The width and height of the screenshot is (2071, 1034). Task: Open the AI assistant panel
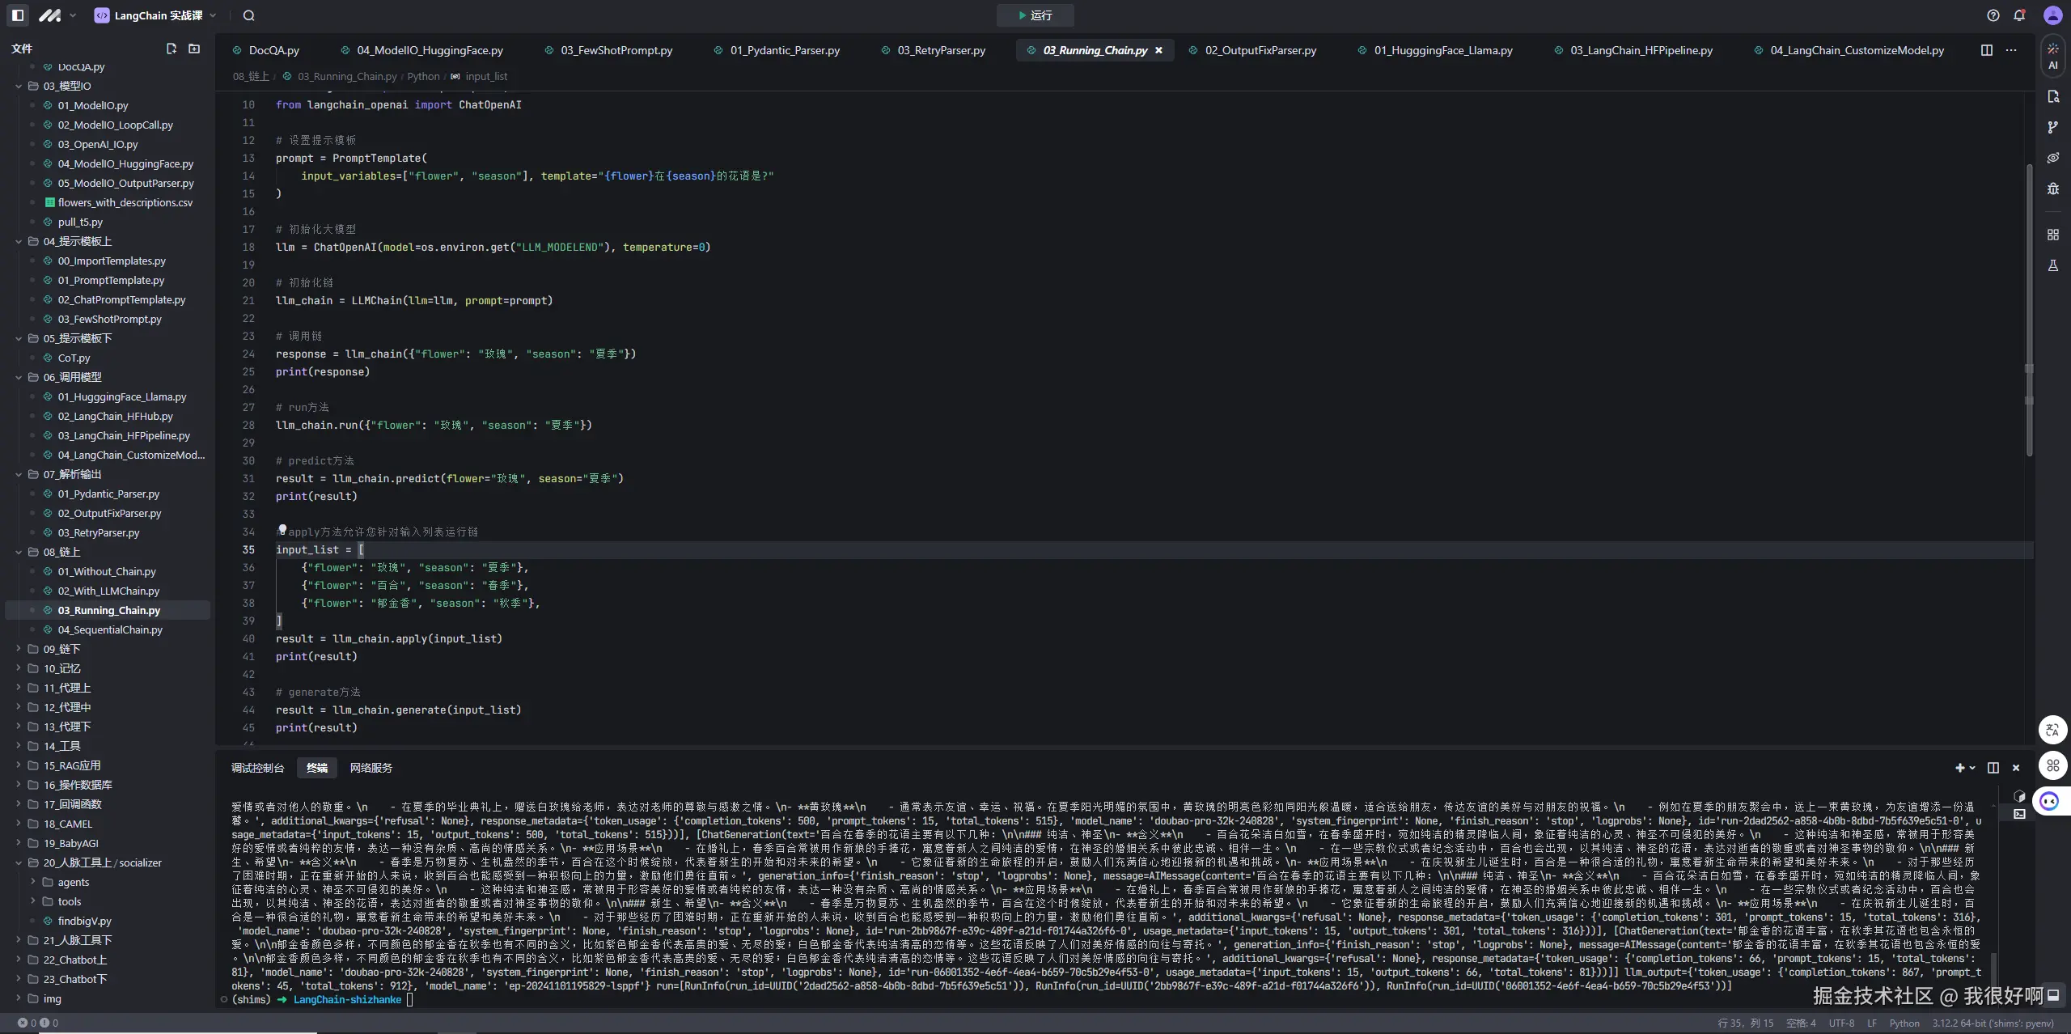2052,57
